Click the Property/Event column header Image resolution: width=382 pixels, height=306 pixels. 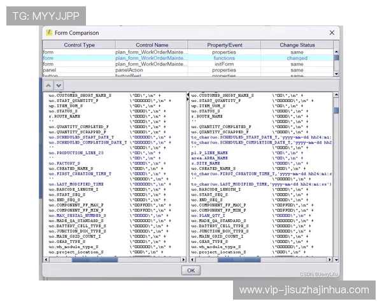224,45
